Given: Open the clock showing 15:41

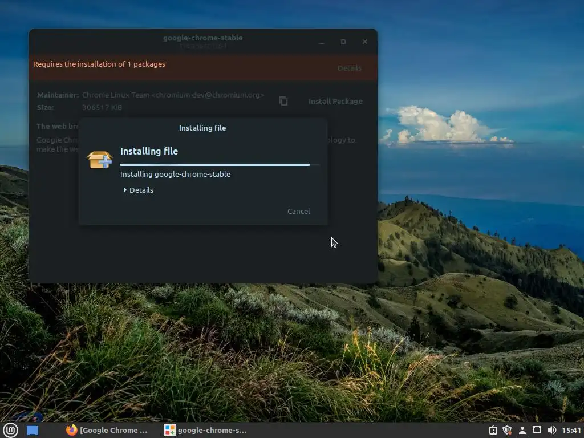Looking at the screenshot, I should click(571, 430).
